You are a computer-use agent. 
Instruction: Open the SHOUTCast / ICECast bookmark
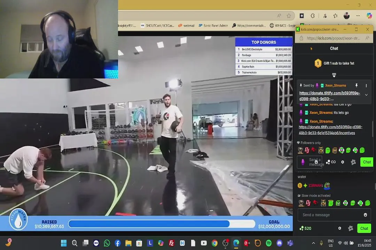pyautogui.click(x=157, y=26)
